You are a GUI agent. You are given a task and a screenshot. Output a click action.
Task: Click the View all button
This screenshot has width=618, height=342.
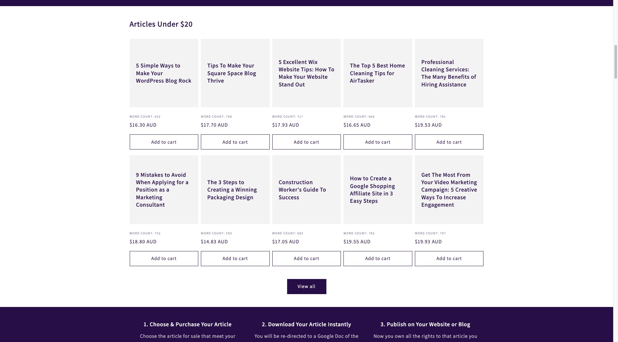pos(306,286)
